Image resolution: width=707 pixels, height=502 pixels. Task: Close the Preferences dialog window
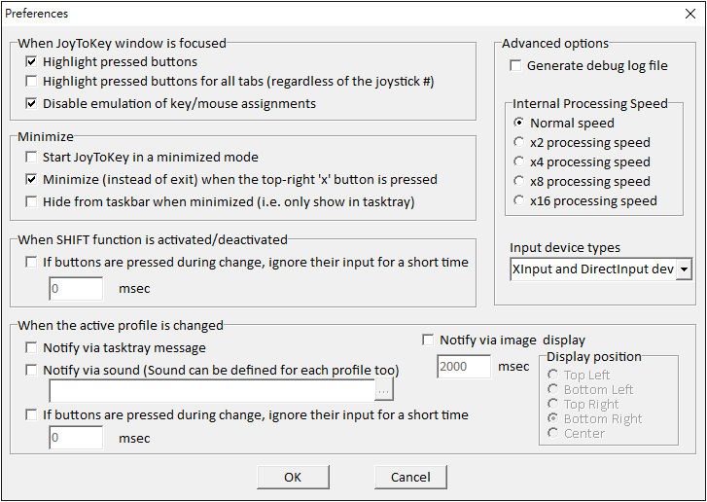pos(690,14)
